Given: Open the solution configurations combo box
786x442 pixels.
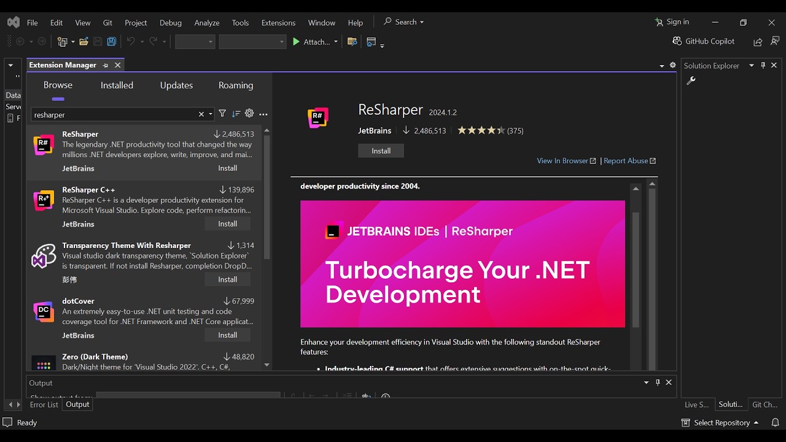Looking at the screenshot, I should click(x=195, y=42).
